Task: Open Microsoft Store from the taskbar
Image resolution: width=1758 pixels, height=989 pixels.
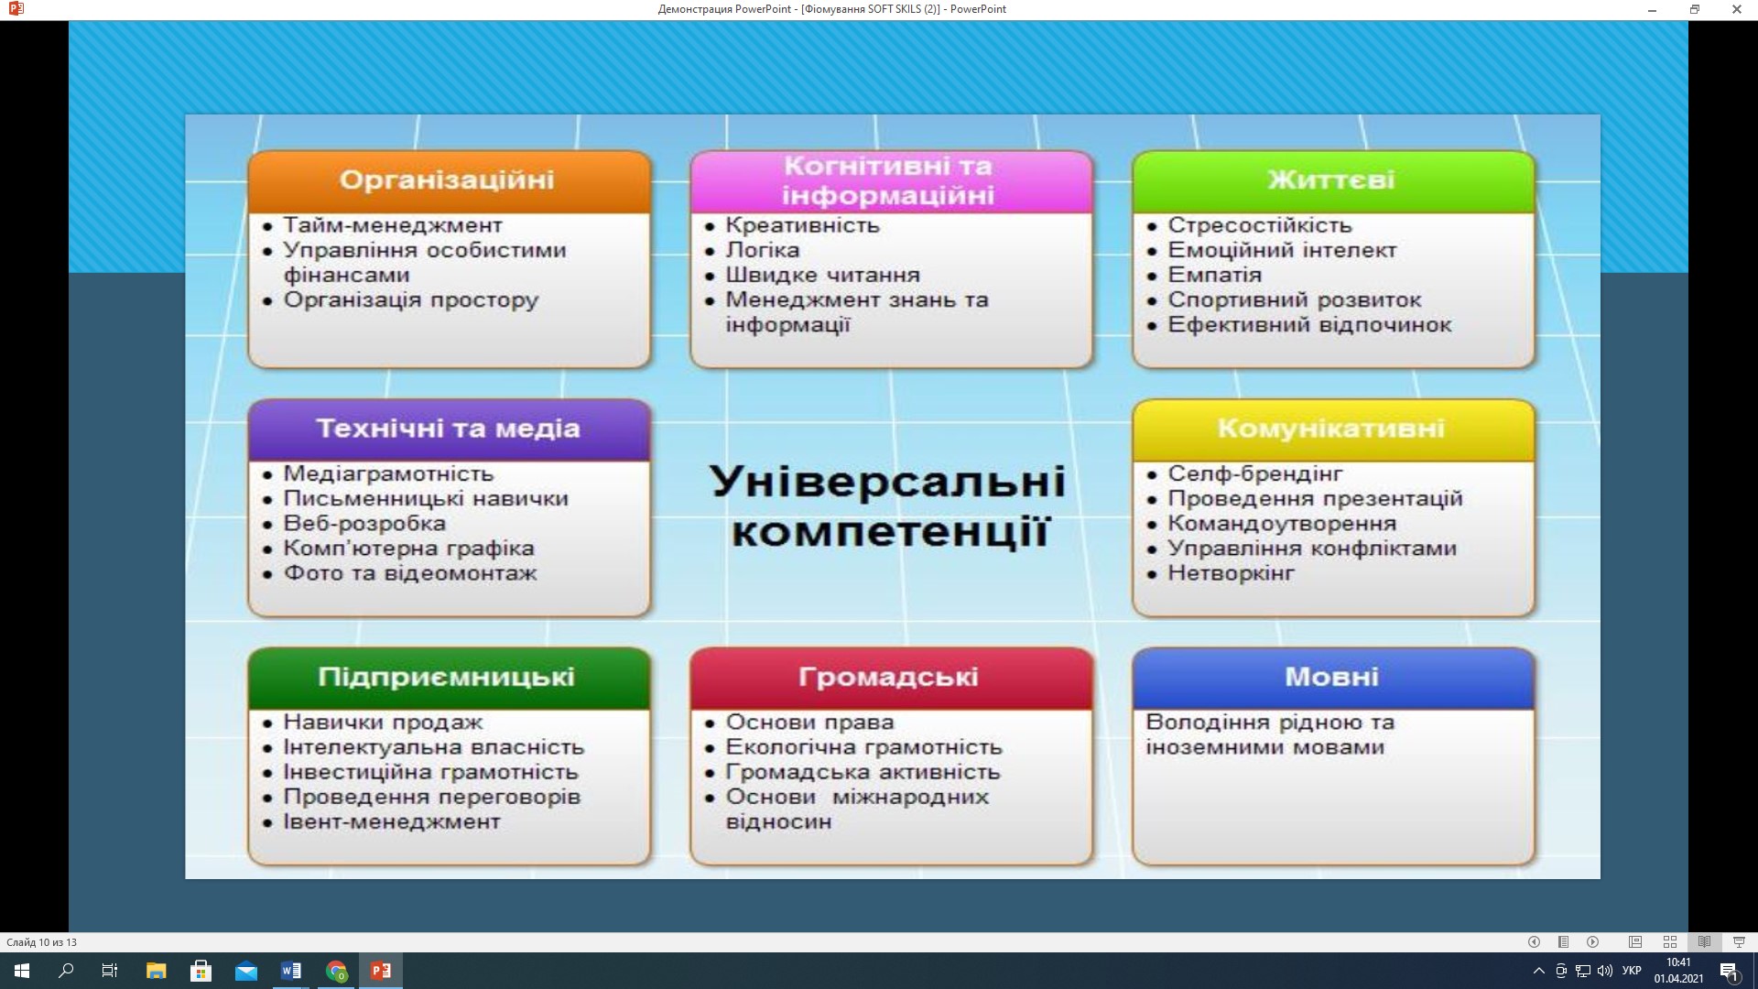Action: point(201,971)
